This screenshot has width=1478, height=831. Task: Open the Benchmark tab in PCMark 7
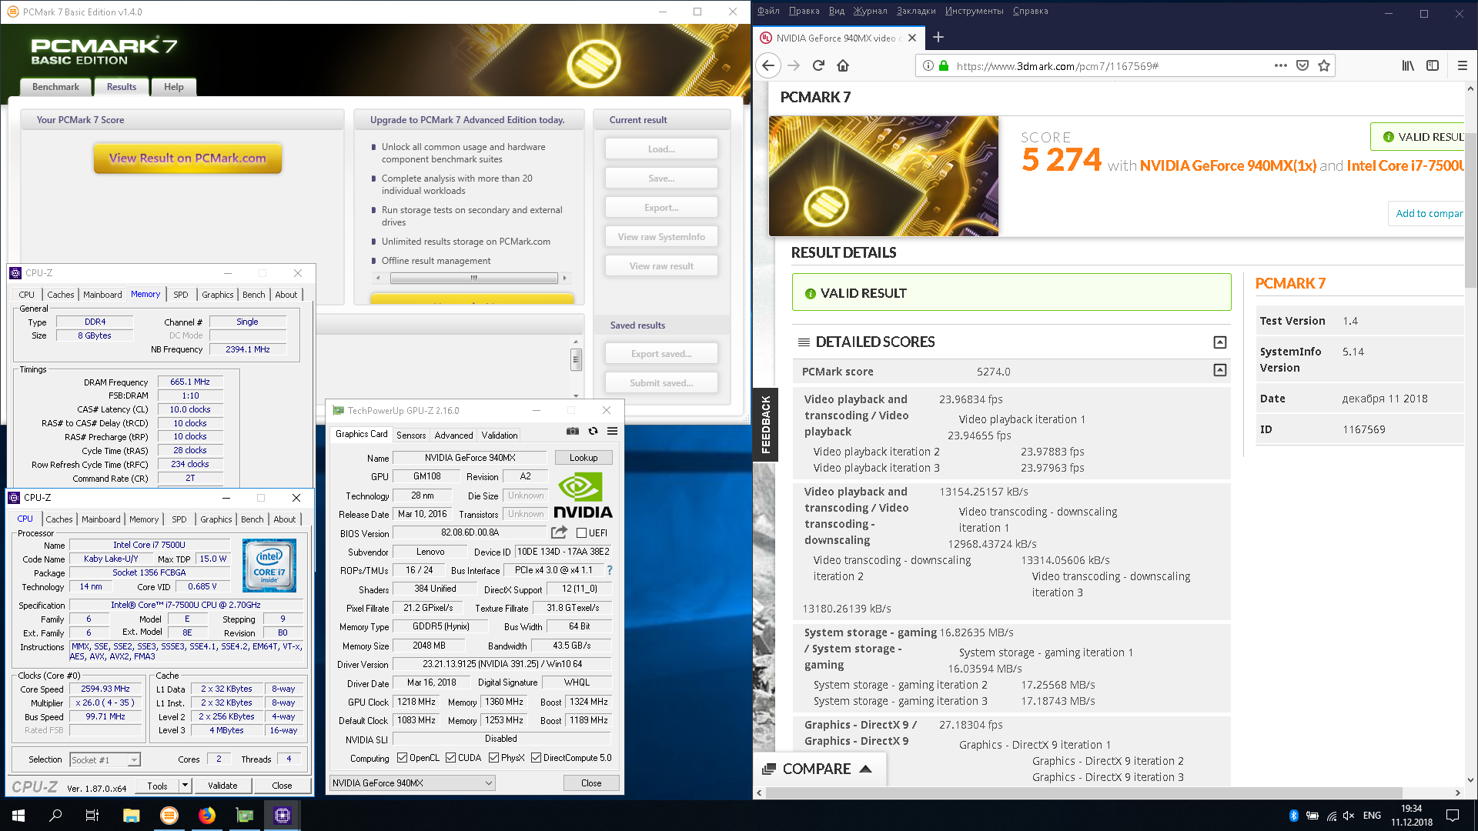click(55, 87)
